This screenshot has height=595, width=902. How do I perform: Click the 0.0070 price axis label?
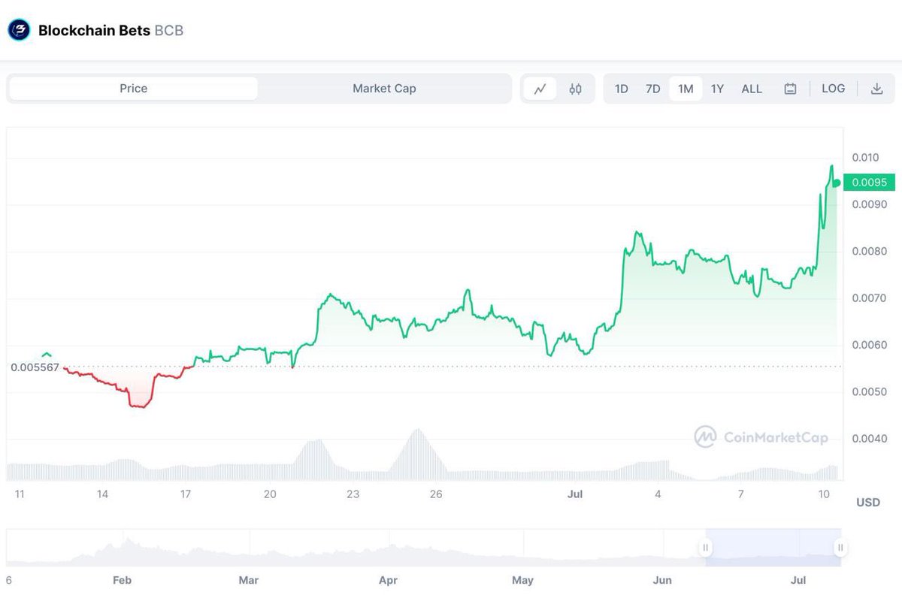pos(870,298)
